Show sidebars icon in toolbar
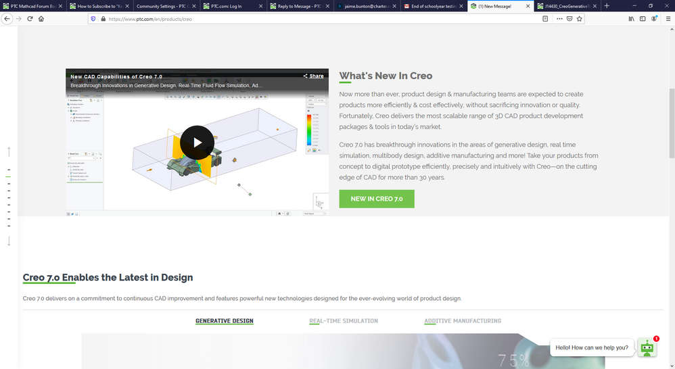Viewport: 675px width, 369px height. point(643,19)
